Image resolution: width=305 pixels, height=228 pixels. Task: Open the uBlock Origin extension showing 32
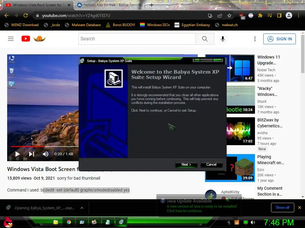[242, 16]
